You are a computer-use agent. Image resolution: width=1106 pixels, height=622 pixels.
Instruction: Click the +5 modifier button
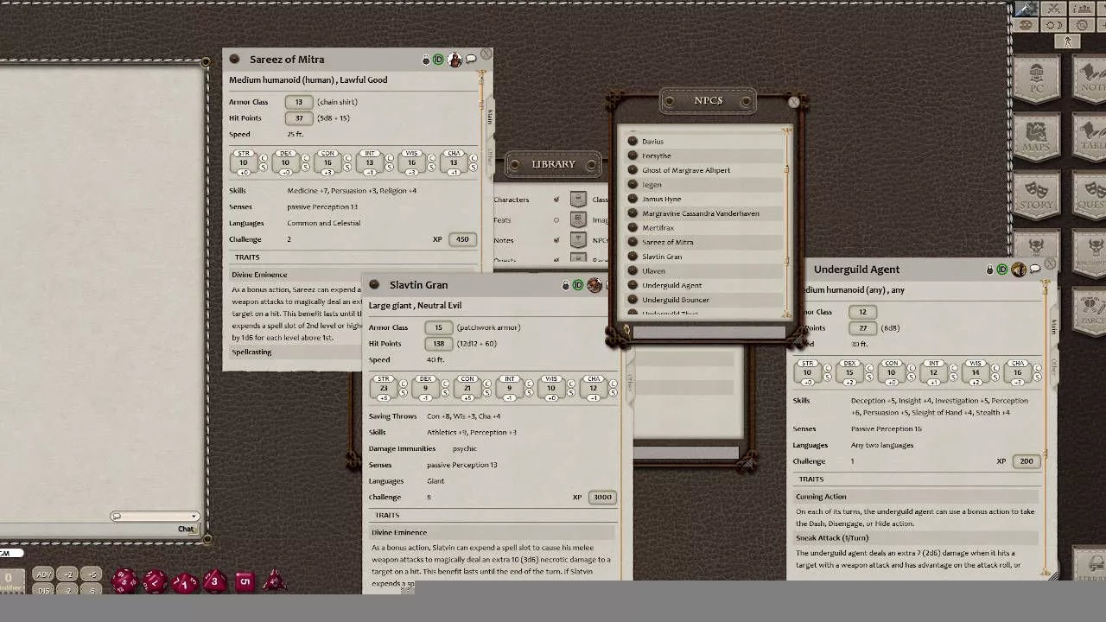click(92, 574)
